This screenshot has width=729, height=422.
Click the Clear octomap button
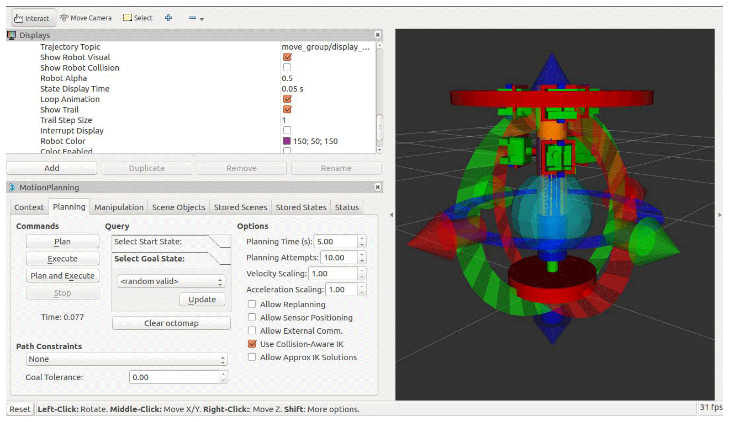coord(171,323)
